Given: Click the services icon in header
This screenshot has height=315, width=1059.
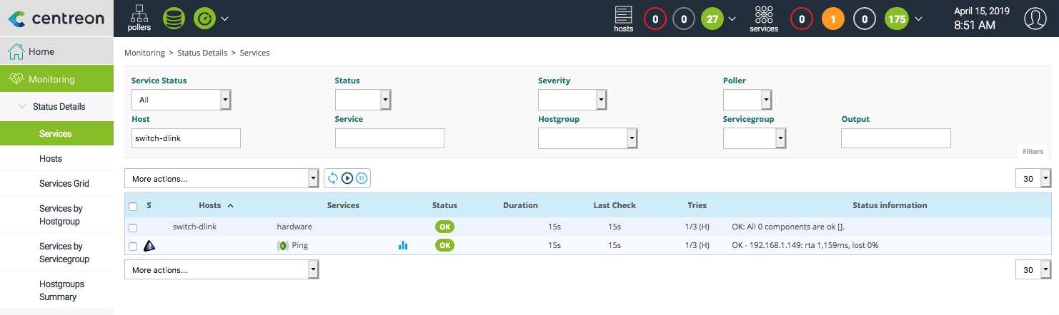Looking at the screenshot, I should point(763,19).
